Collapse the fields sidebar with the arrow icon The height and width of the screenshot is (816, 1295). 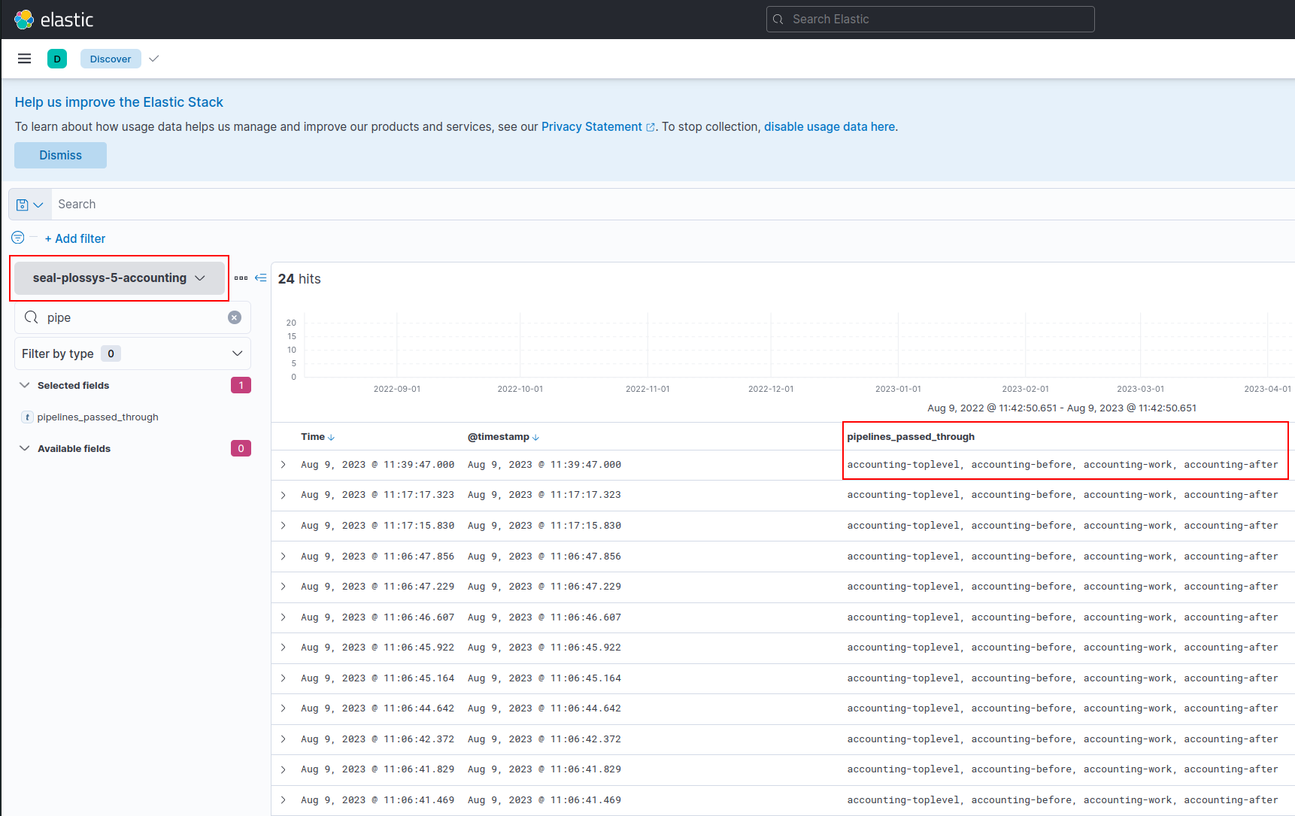pos(260,278)
